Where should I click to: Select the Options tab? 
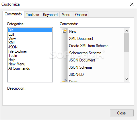pyautogui.click(x=81, y=15)
